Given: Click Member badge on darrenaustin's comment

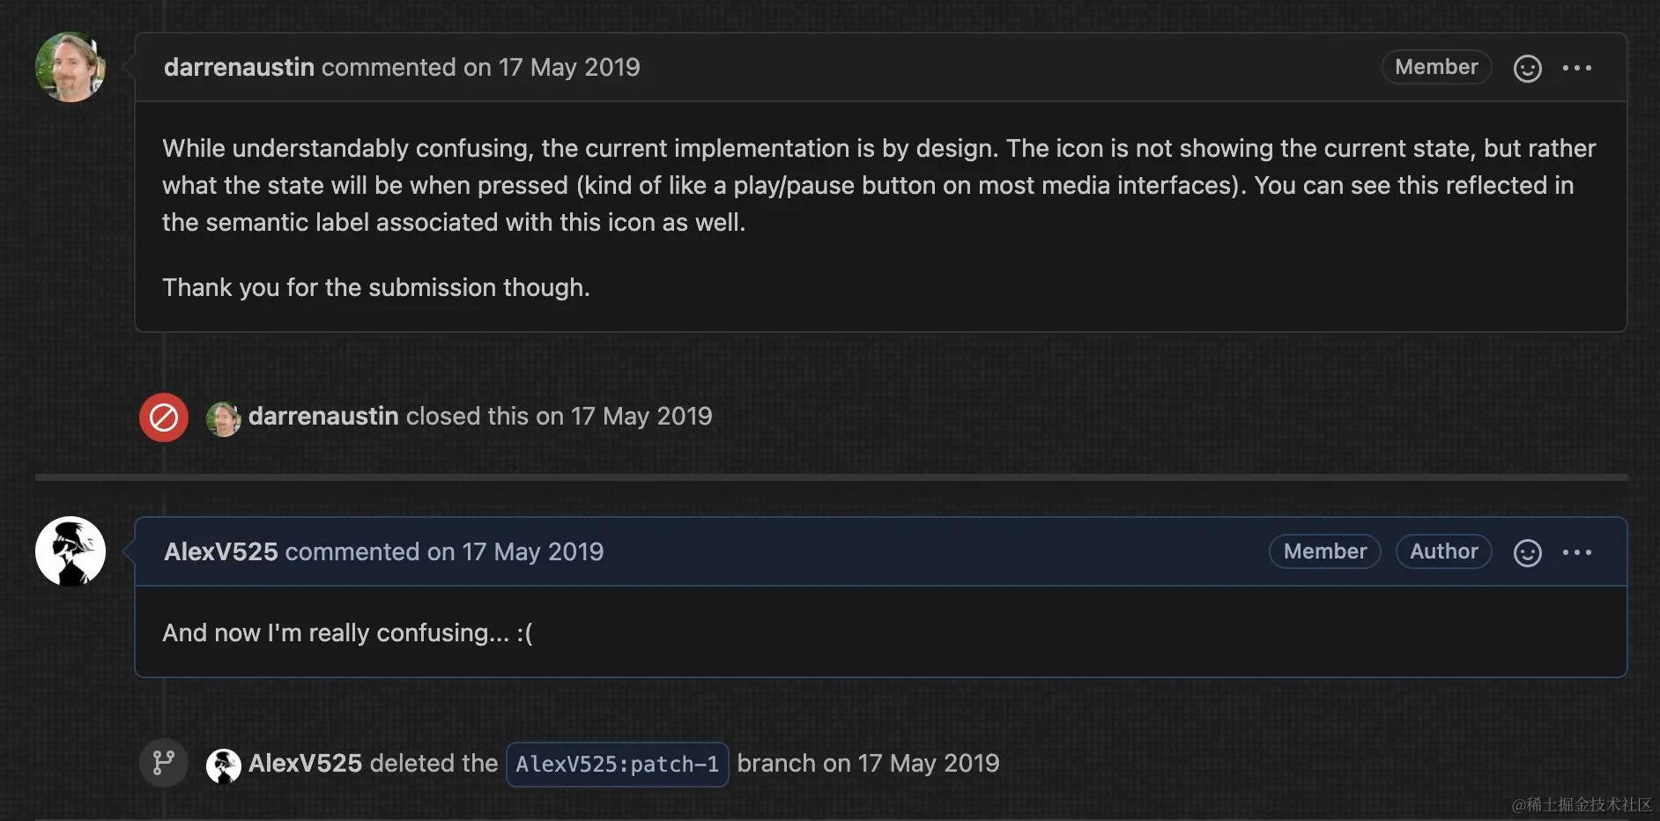Looking at the screenshot, I should point(1436,67).
